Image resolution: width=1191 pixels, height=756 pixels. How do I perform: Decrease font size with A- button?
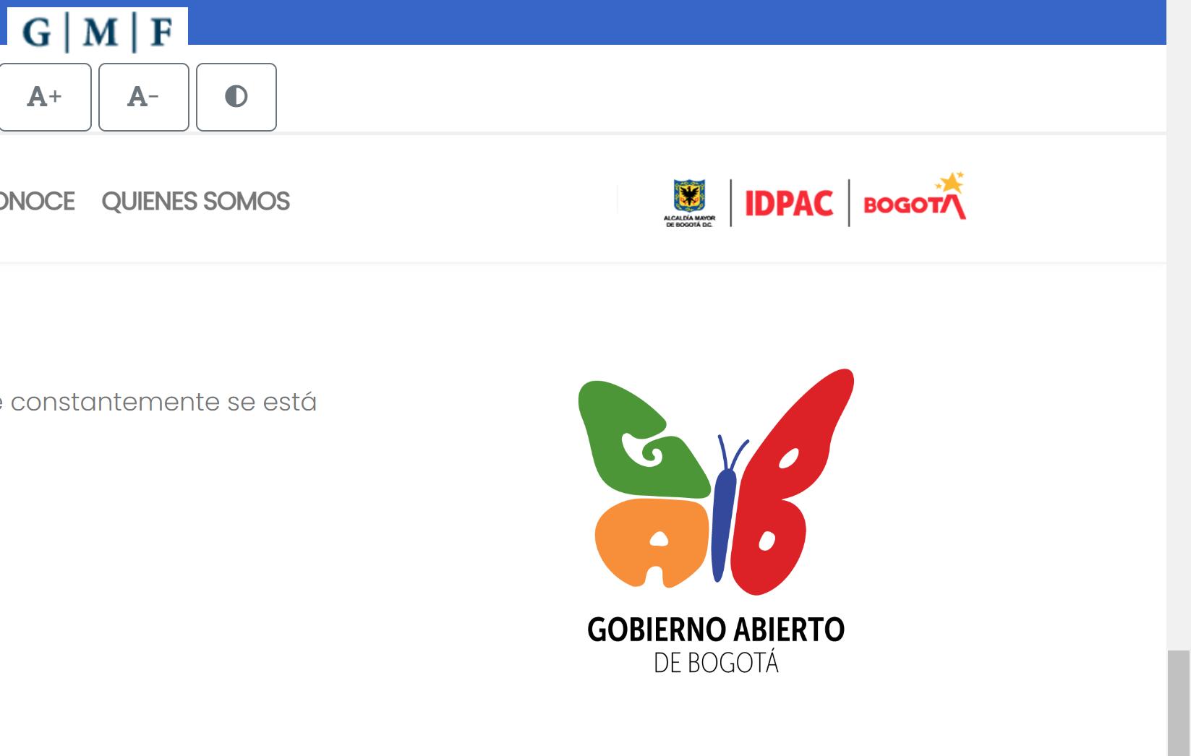click(143, 97)
